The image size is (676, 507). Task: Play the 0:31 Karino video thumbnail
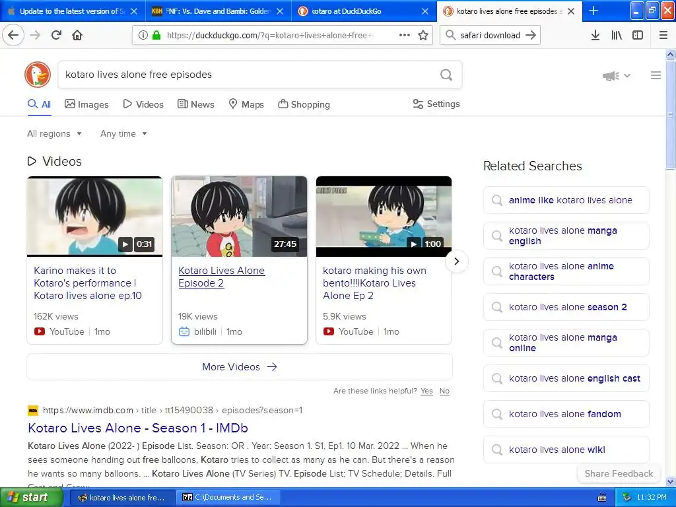(95, 217)
